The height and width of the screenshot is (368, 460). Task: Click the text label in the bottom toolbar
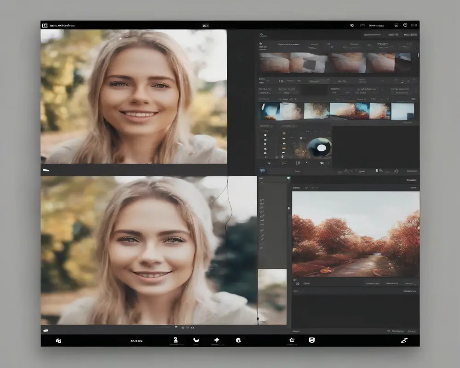(x=137, y=341)
